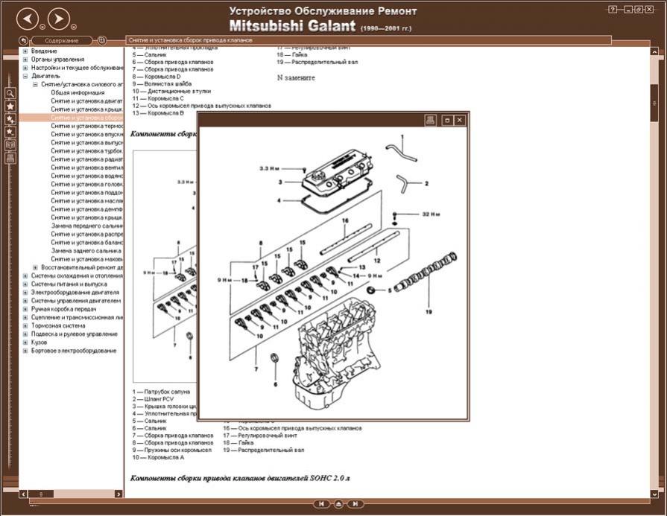Open Снятие и установка поддона topic

[x=86, y=193]
